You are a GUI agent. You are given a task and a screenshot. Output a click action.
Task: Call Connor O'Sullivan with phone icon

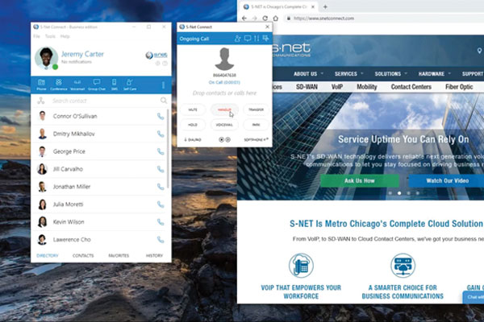tap(161, 116)
